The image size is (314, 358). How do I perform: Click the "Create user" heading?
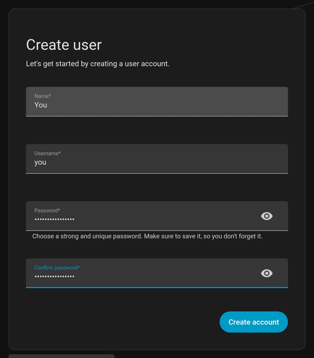(x=64, y=45)
